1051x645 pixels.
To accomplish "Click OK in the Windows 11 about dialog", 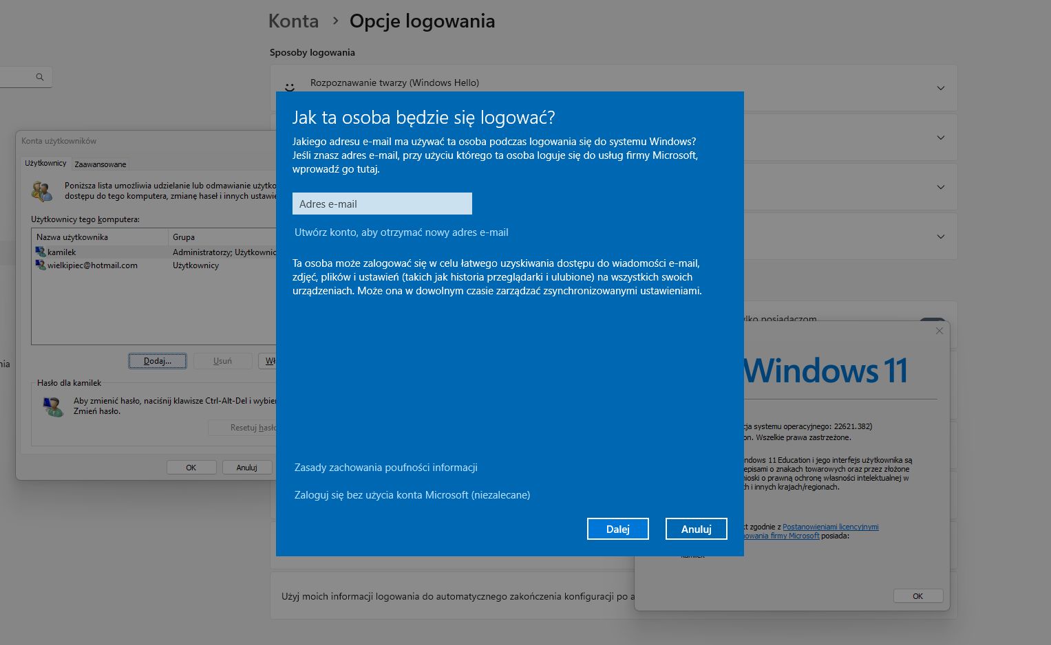I will (917, 596).
